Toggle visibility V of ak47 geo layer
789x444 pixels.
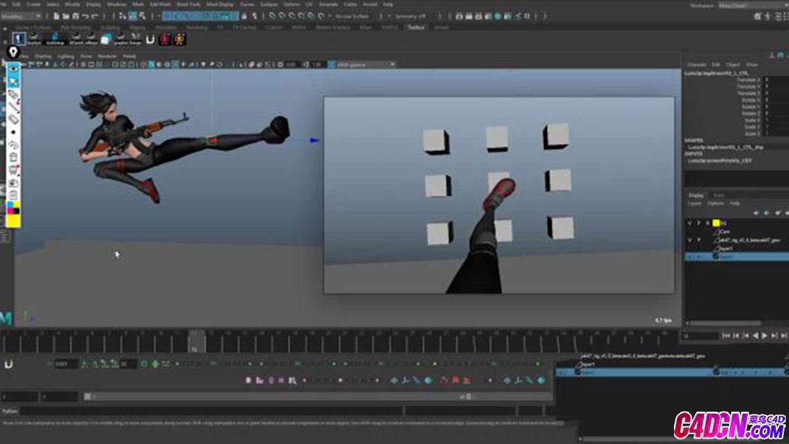click(689, 240)
